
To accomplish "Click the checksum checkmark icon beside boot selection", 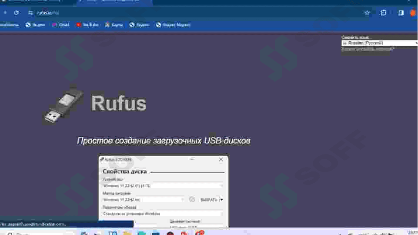I will (x=192, y=199).
